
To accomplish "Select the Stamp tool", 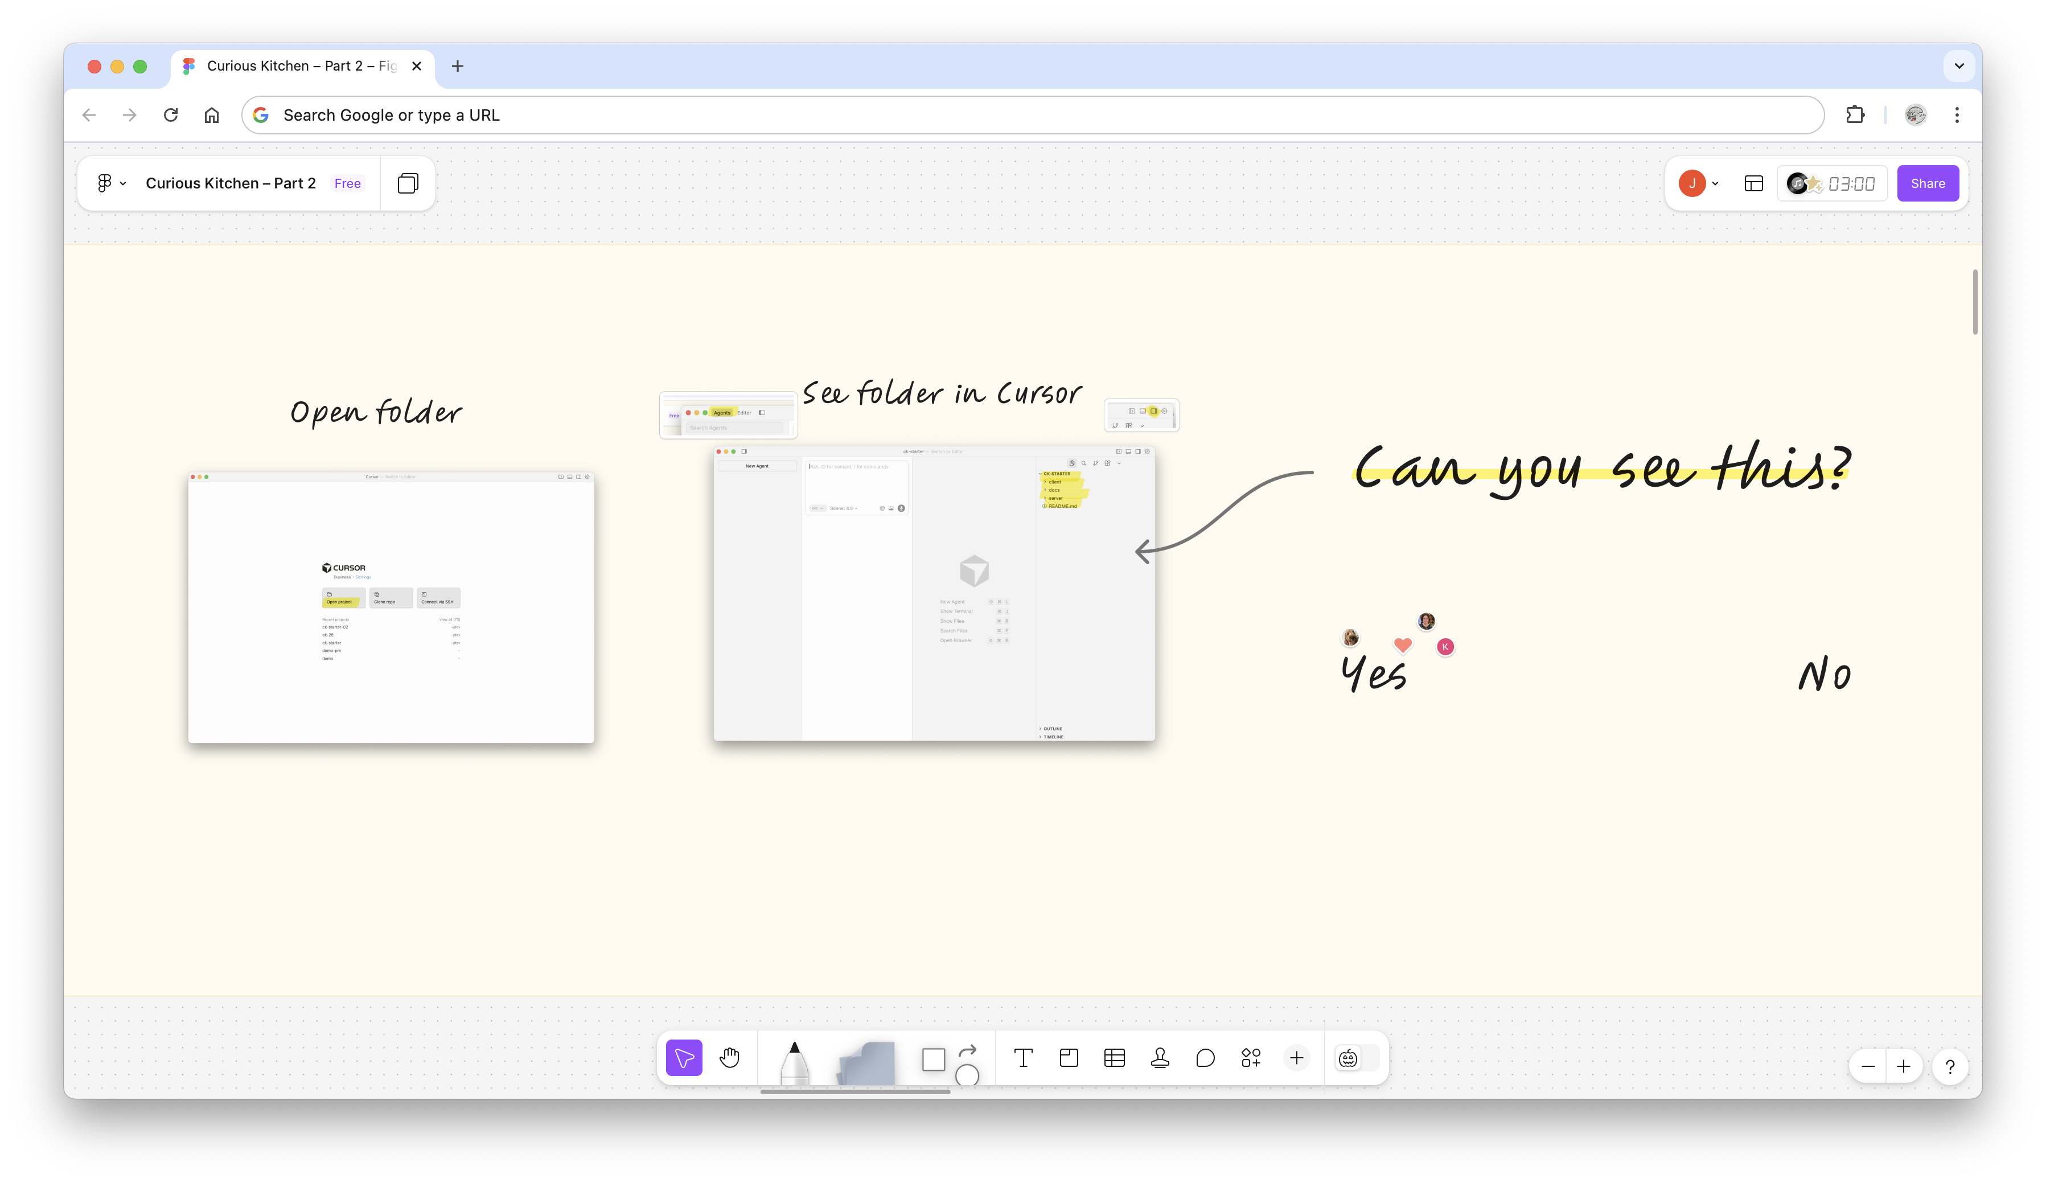I will 1160,1058.
